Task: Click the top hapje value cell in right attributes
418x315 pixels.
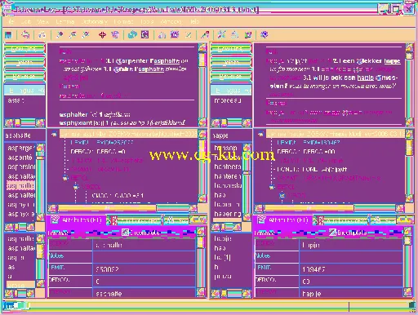Action: (350, 245)
